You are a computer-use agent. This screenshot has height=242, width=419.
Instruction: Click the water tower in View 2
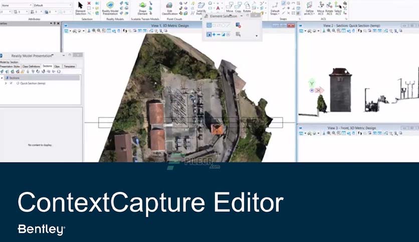[x=340, y=90]
